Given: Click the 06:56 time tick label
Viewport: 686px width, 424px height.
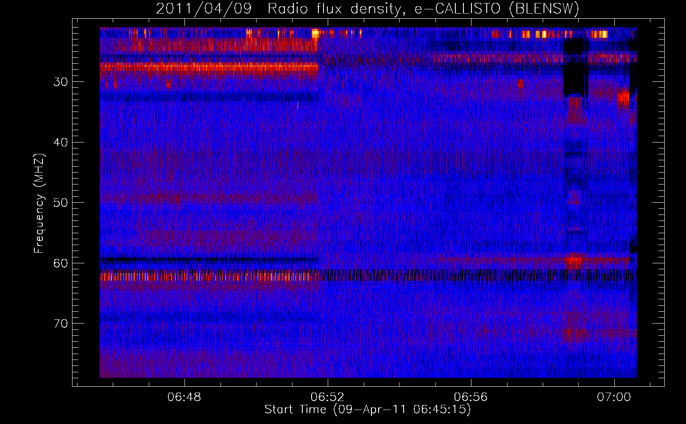Looking at the screenshot, I should [x=471, y=397].
